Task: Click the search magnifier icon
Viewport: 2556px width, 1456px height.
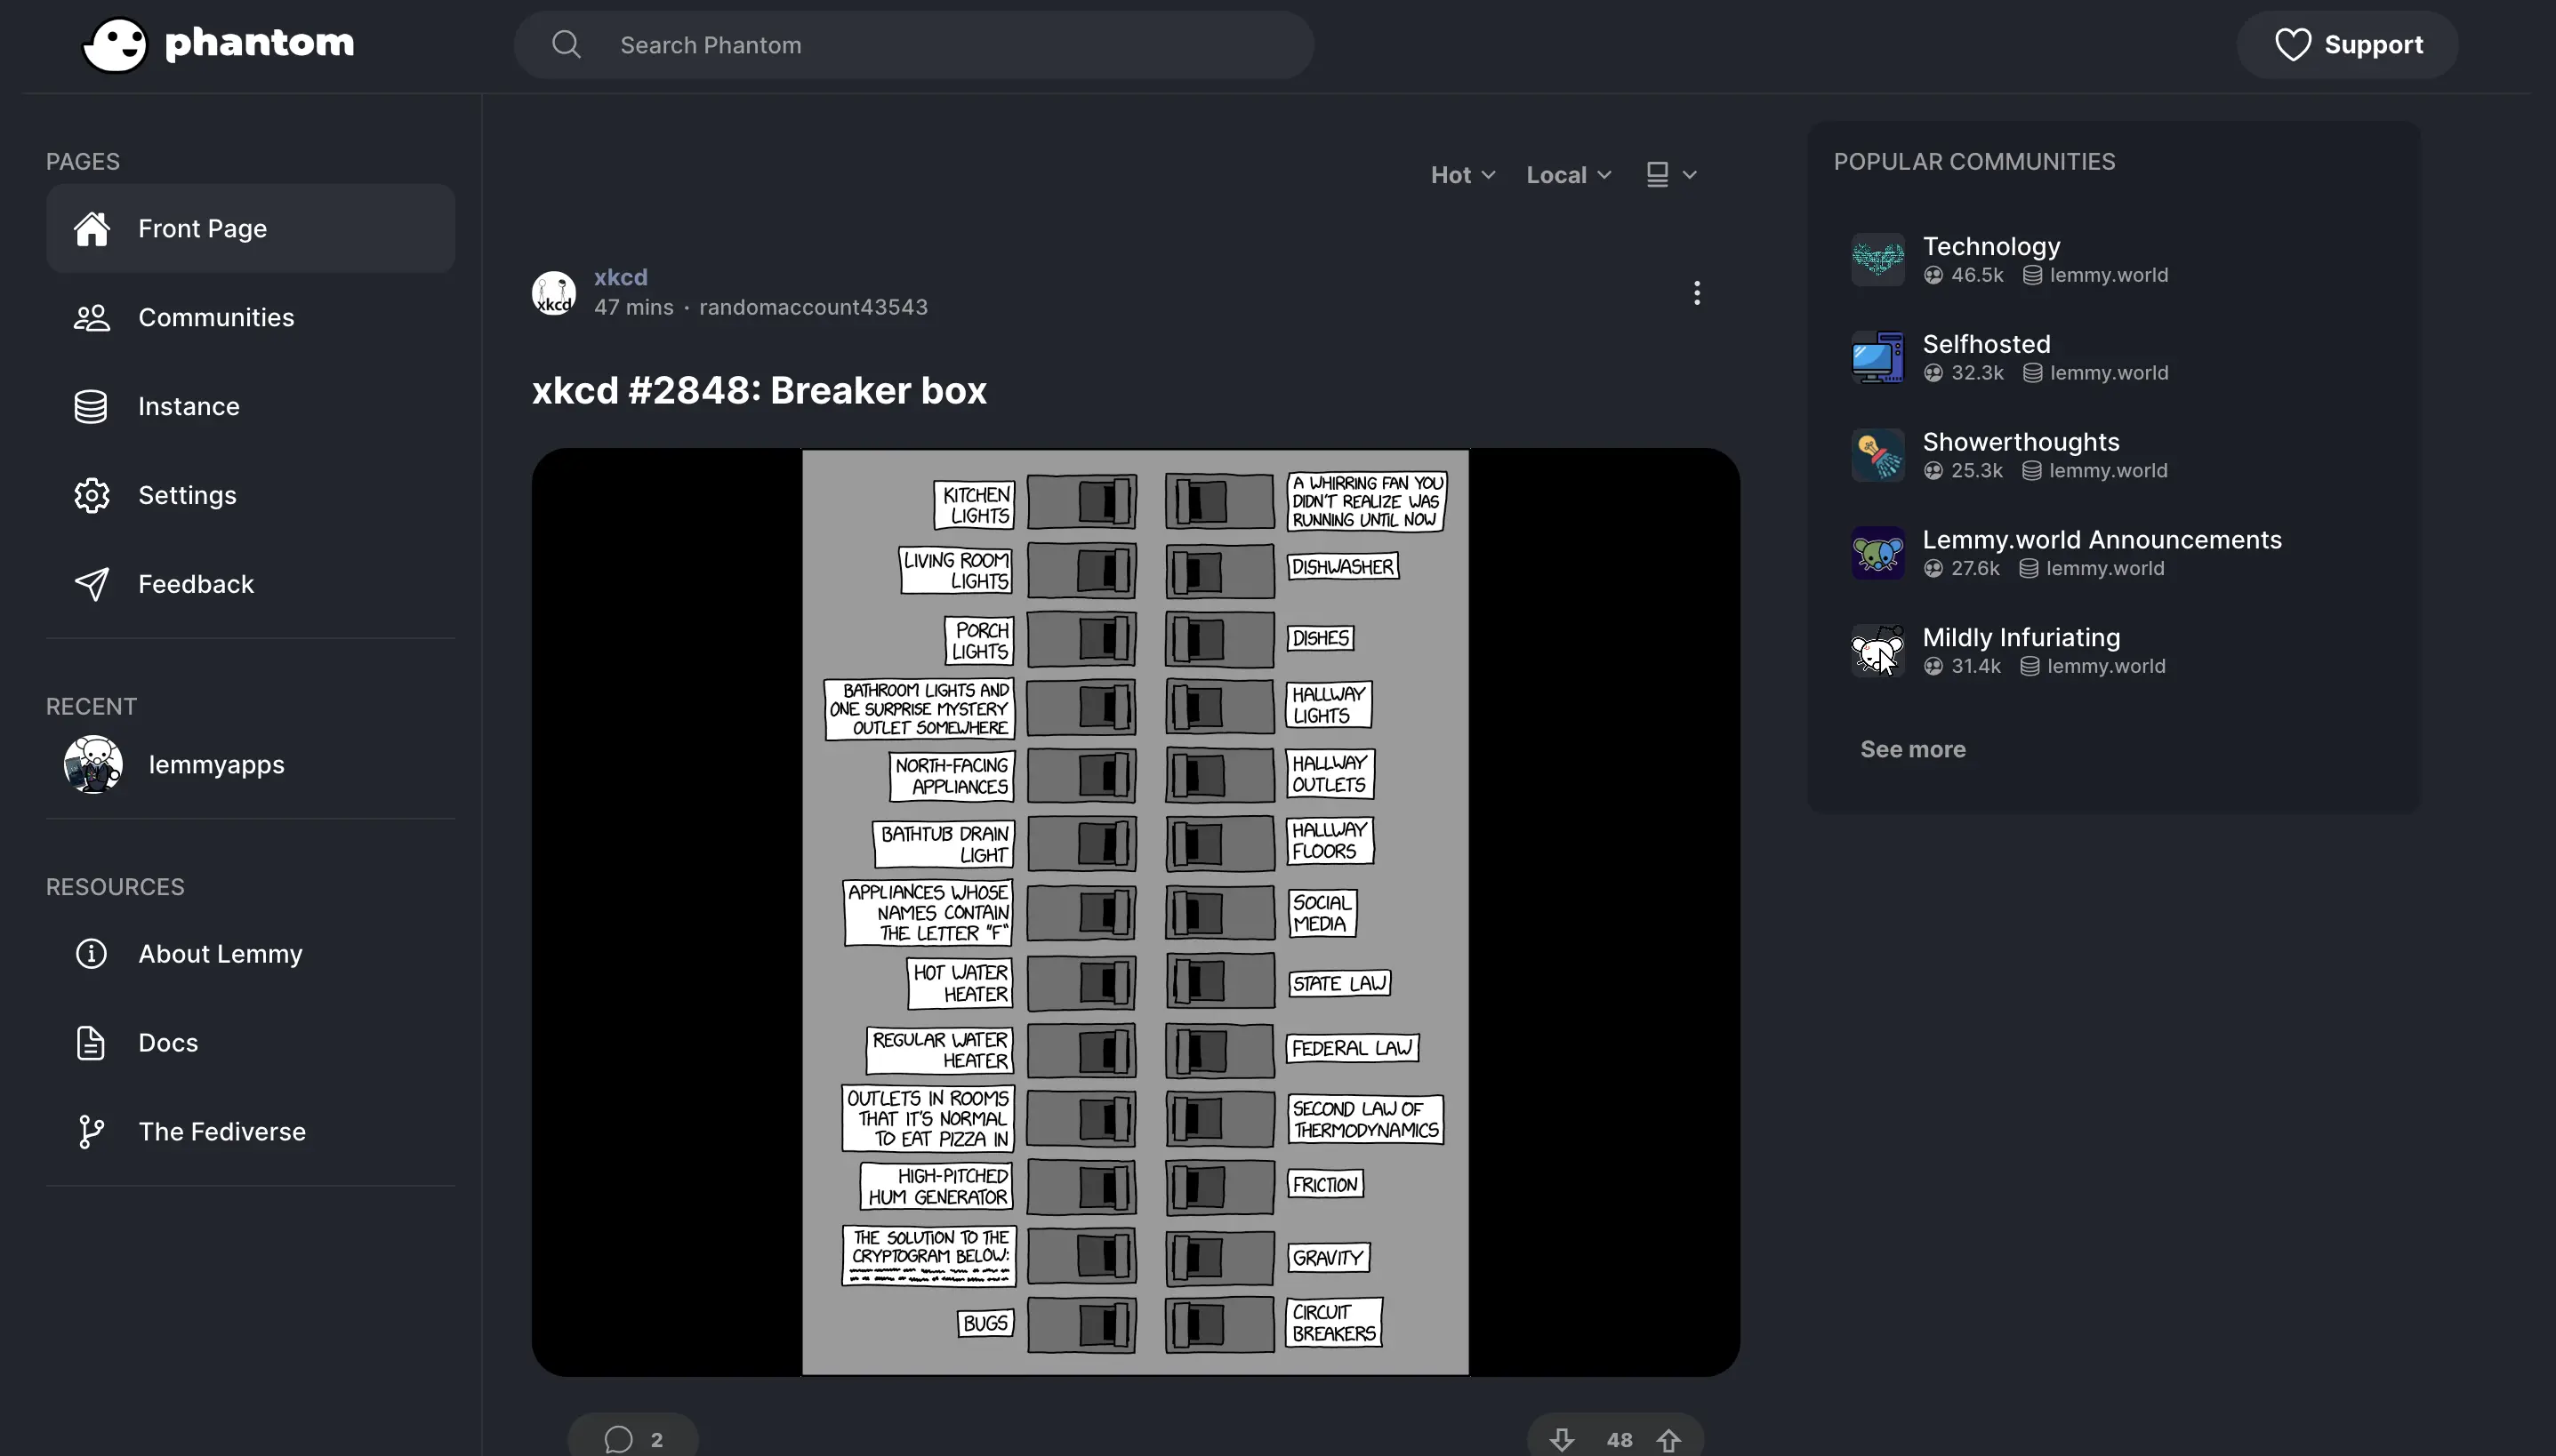Action: coord(567,45)
